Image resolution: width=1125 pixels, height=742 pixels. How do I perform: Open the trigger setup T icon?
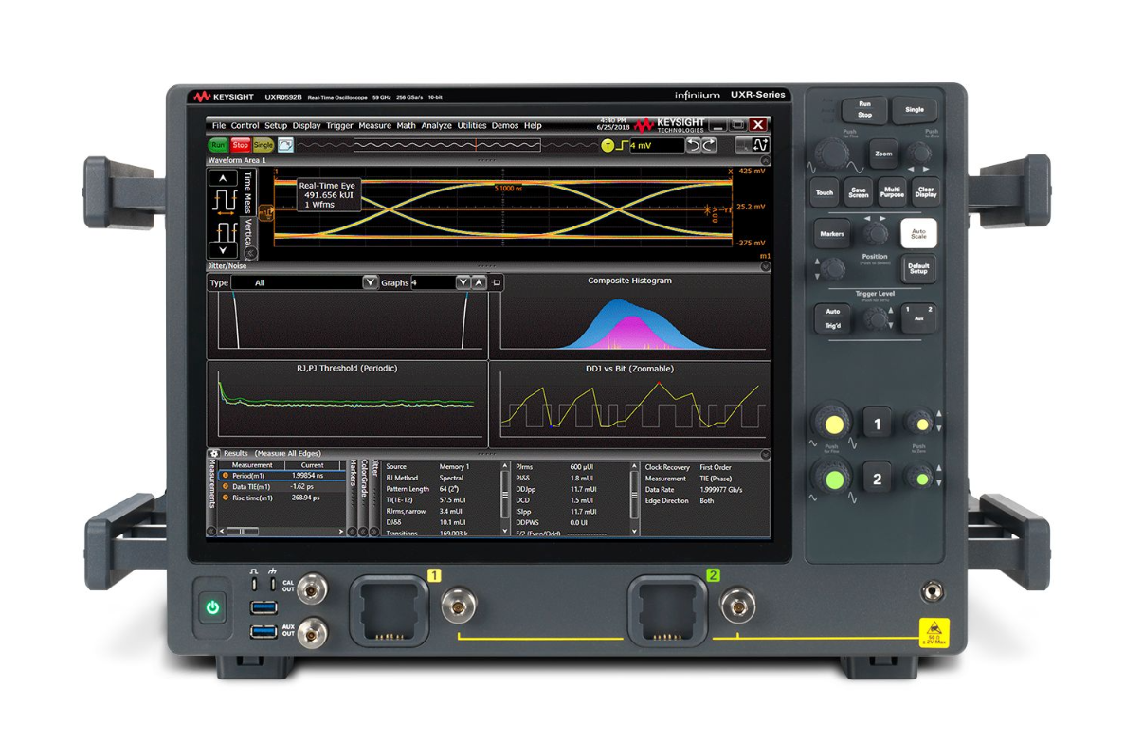tap(607, 145)
